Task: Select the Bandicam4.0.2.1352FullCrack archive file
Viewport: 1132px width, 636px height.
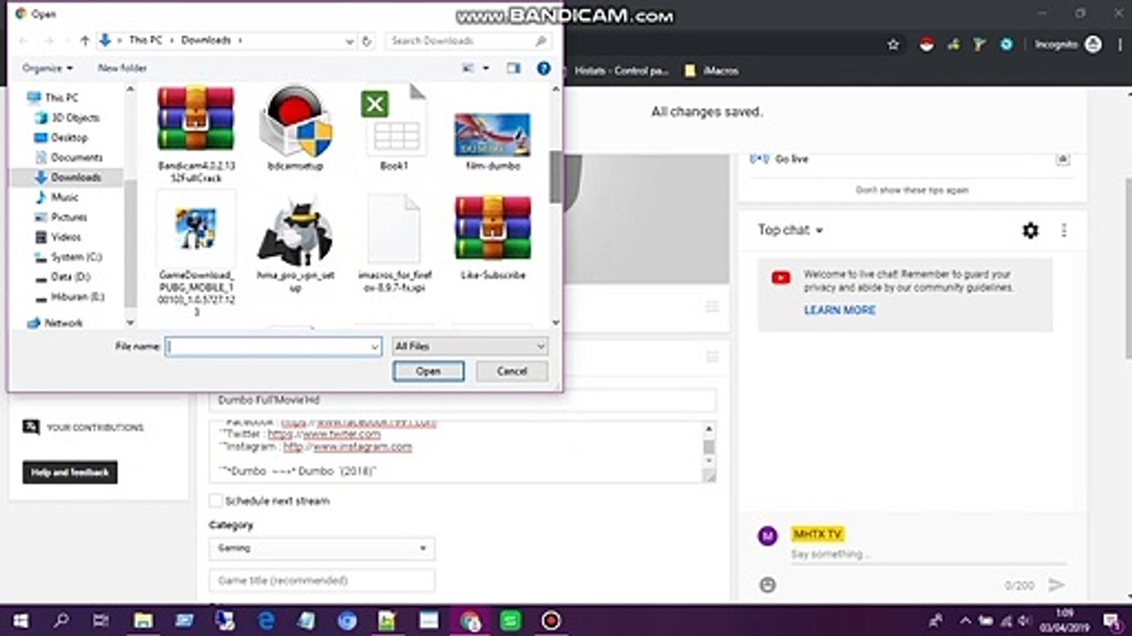Action: pyautogui.click(x=195, y=132)
